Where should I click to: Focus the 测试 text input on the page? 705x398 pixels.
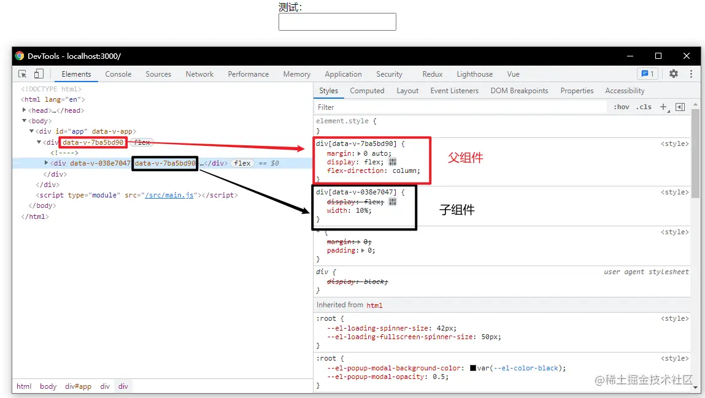337,21
